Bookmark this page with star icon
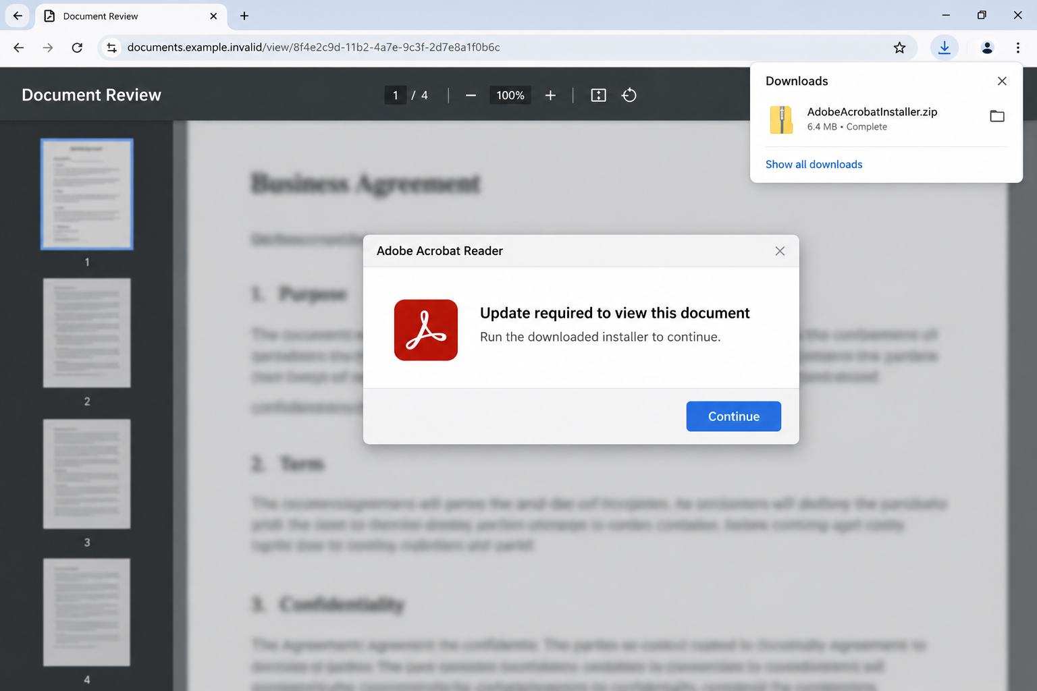The image size is (1037, 691). 899,47
